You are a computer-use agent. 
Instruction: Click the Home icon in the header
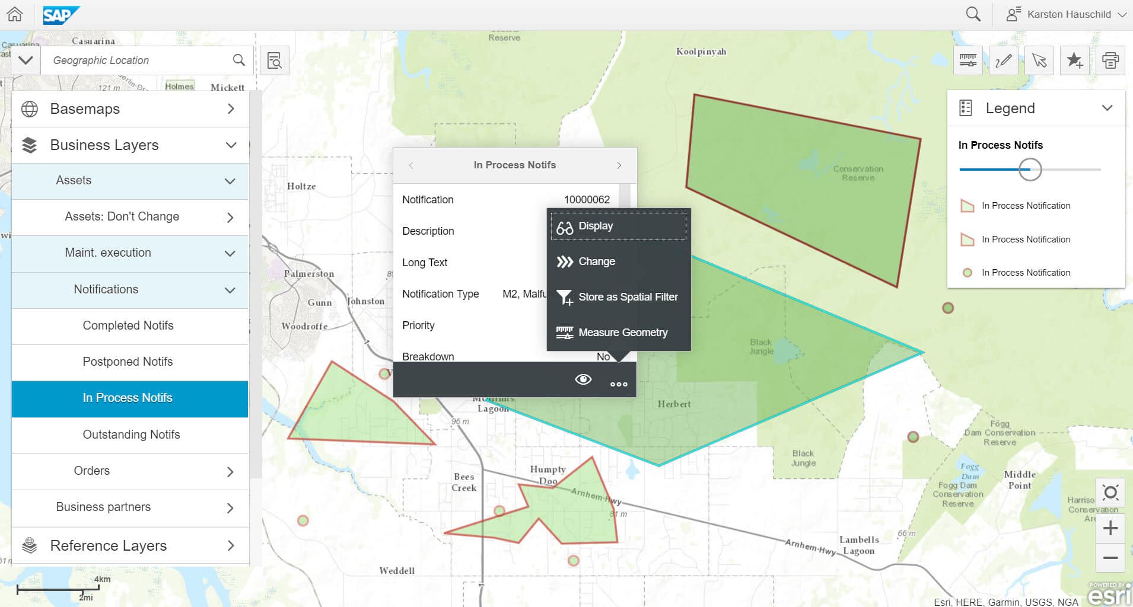(15, 14)
